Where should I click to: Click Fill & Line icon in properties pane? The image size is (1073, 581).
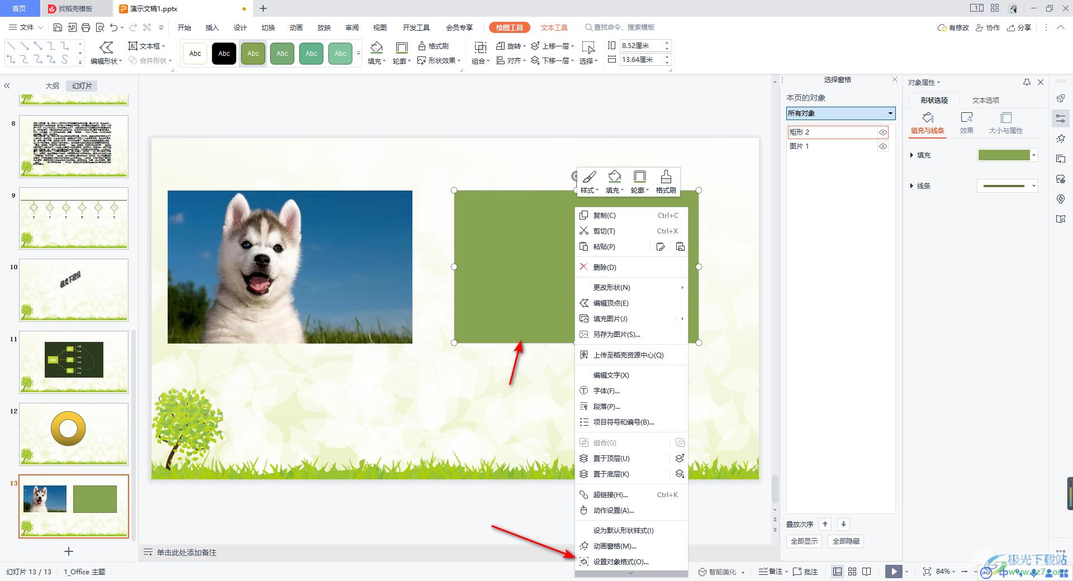click(x=927, y=123)
